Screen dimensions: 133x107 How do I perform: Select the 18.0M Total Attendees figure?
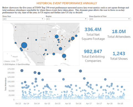119,32
